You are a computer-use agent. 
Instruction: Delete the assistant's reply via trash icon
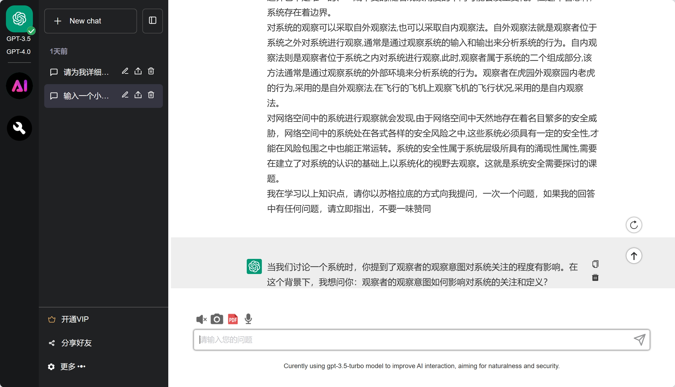click(x=595, y=278)
